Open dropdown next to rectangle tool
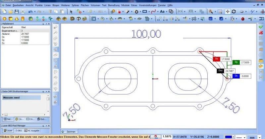The image size is (265, 139). (149, 12)
